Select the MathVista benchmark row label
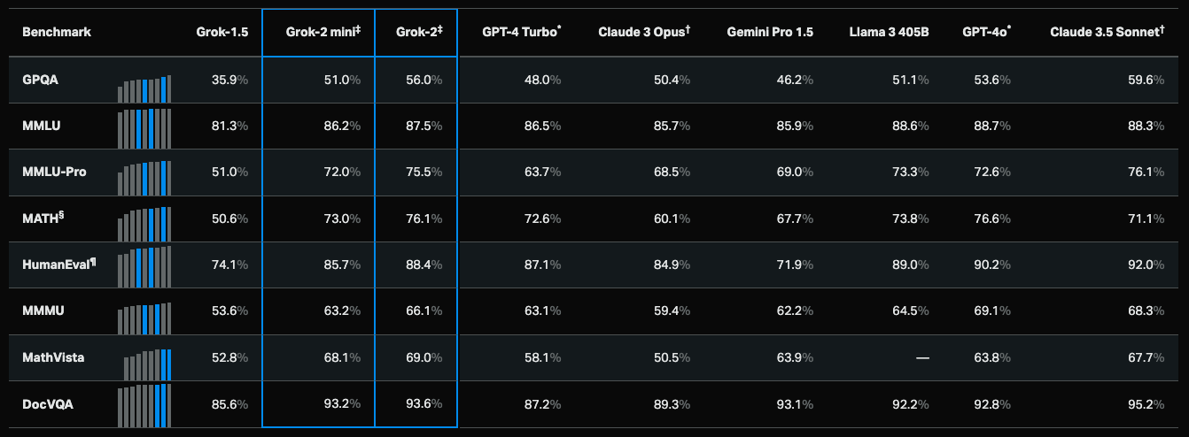The image size is (1189, 437). tap(51, 357)
